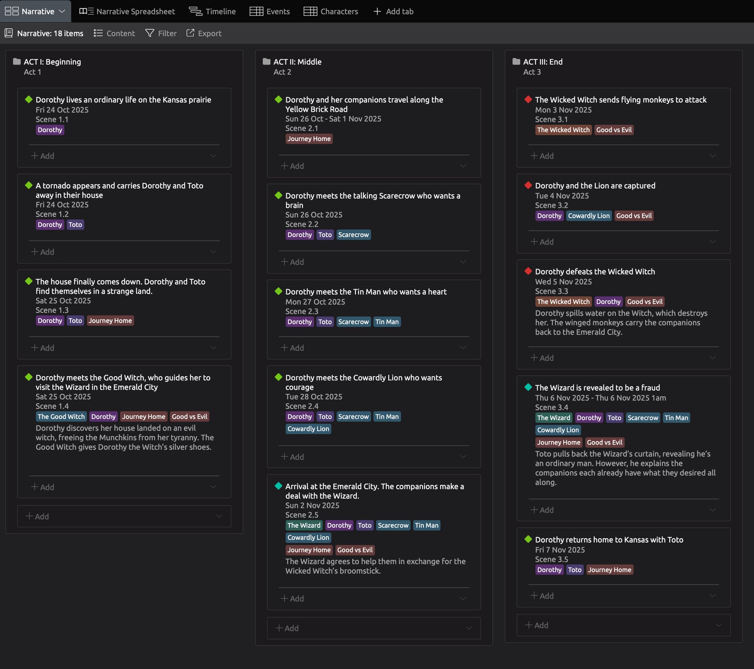Viewport: 754px width, 669px height.
Task: Click The Good Witch tag in Scene 1.4
Action: 61,417
